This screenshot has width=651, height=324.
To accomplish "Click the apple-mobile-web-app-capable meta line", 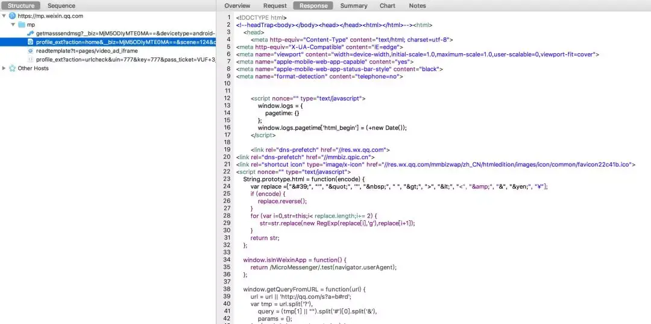I will point(325,62).
